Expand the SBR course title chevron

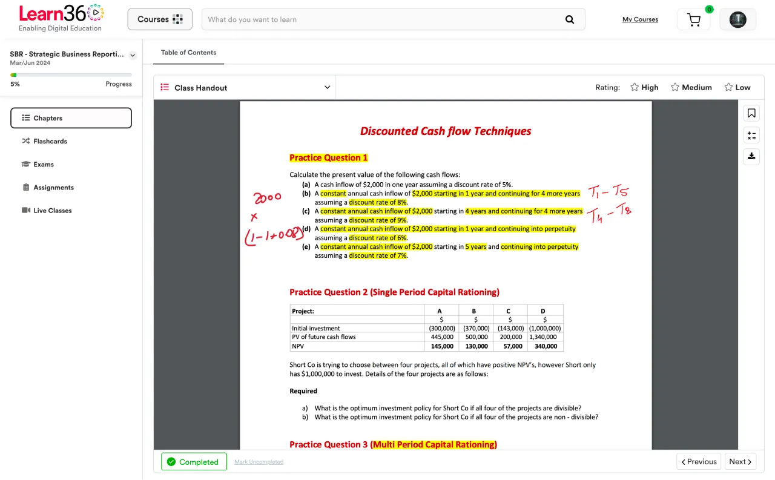point(133,55)
